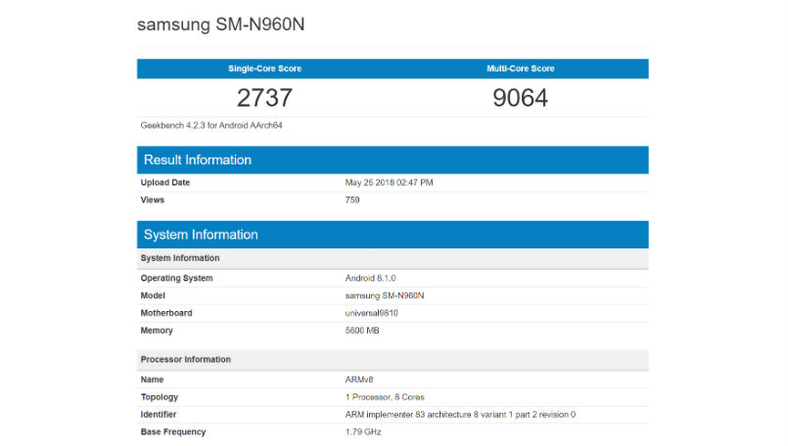This screenshot has width=788, height=446.
Task: Click the 5600 MB memory value
Action: point(362,331)
